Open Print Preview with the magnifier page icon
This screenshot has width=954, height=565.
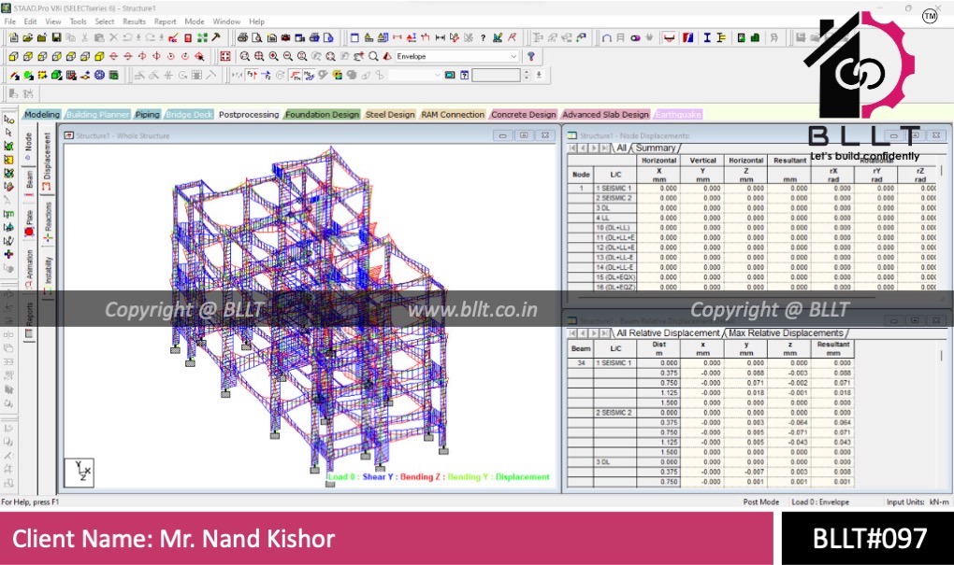(257, 37)
